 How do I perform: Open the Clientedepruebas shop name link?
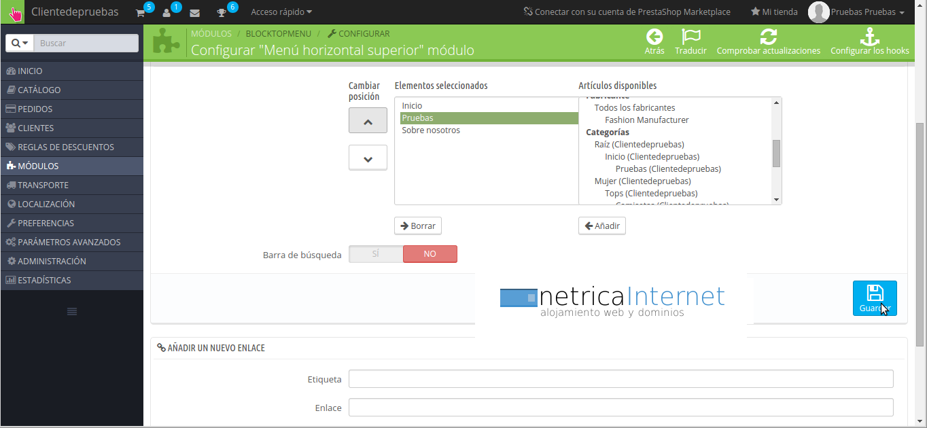point(75,12)
